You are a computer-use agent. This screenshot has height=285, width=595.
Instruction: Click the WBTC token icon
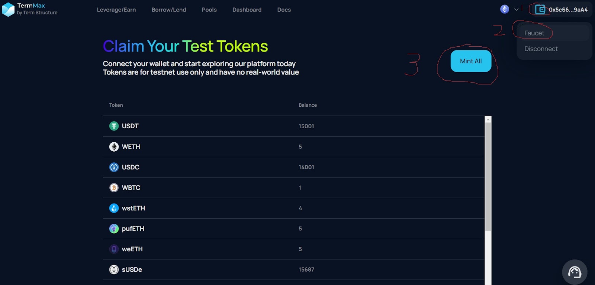click(114, 188)
